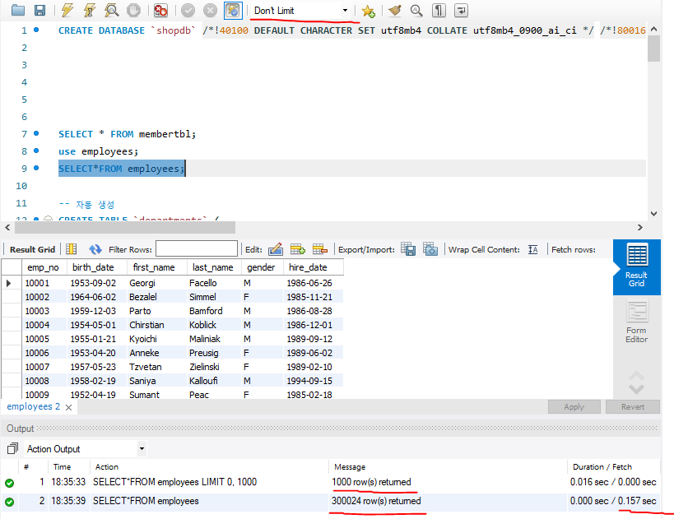Rollback transaction X icon
Image resolution: width=674 pixels, height=519 pixels.
pos(210,11)
